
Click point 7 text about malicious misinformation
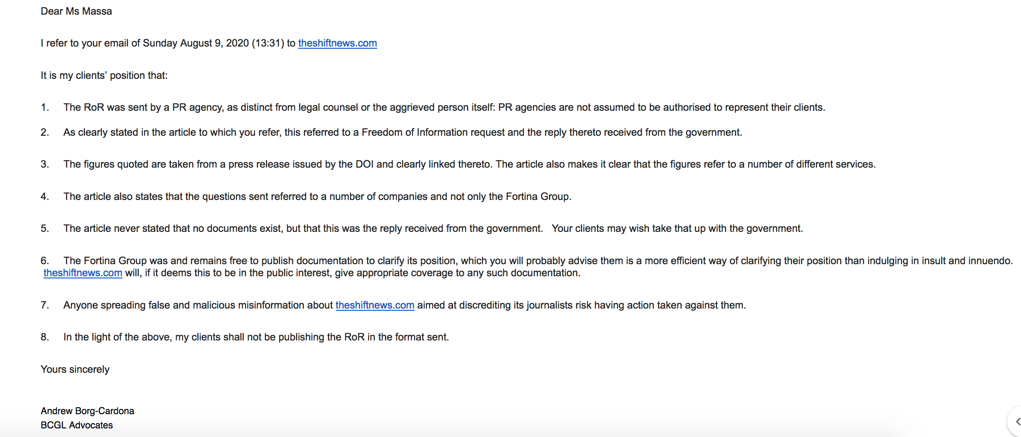(199, 305)
